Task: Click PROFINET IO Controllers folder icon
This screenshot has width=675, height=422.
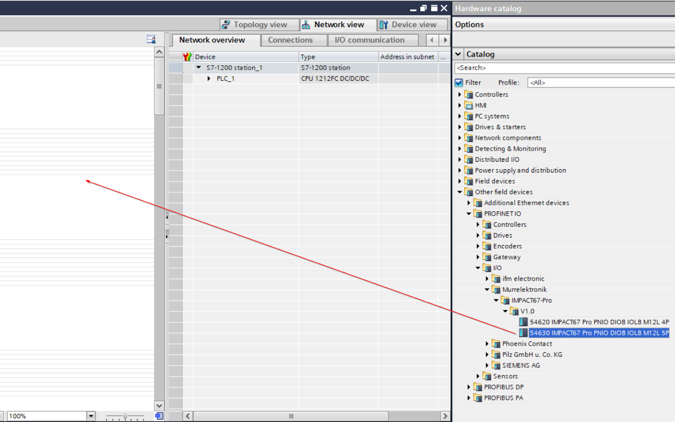Action: click(487, 225)
